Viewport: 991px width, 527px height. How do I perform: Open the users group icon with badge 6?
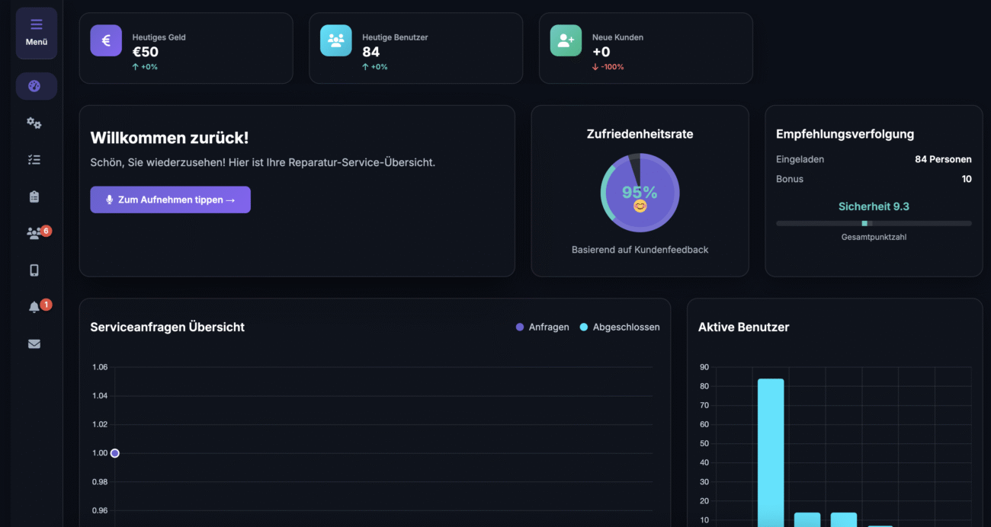tap(34, 234)
